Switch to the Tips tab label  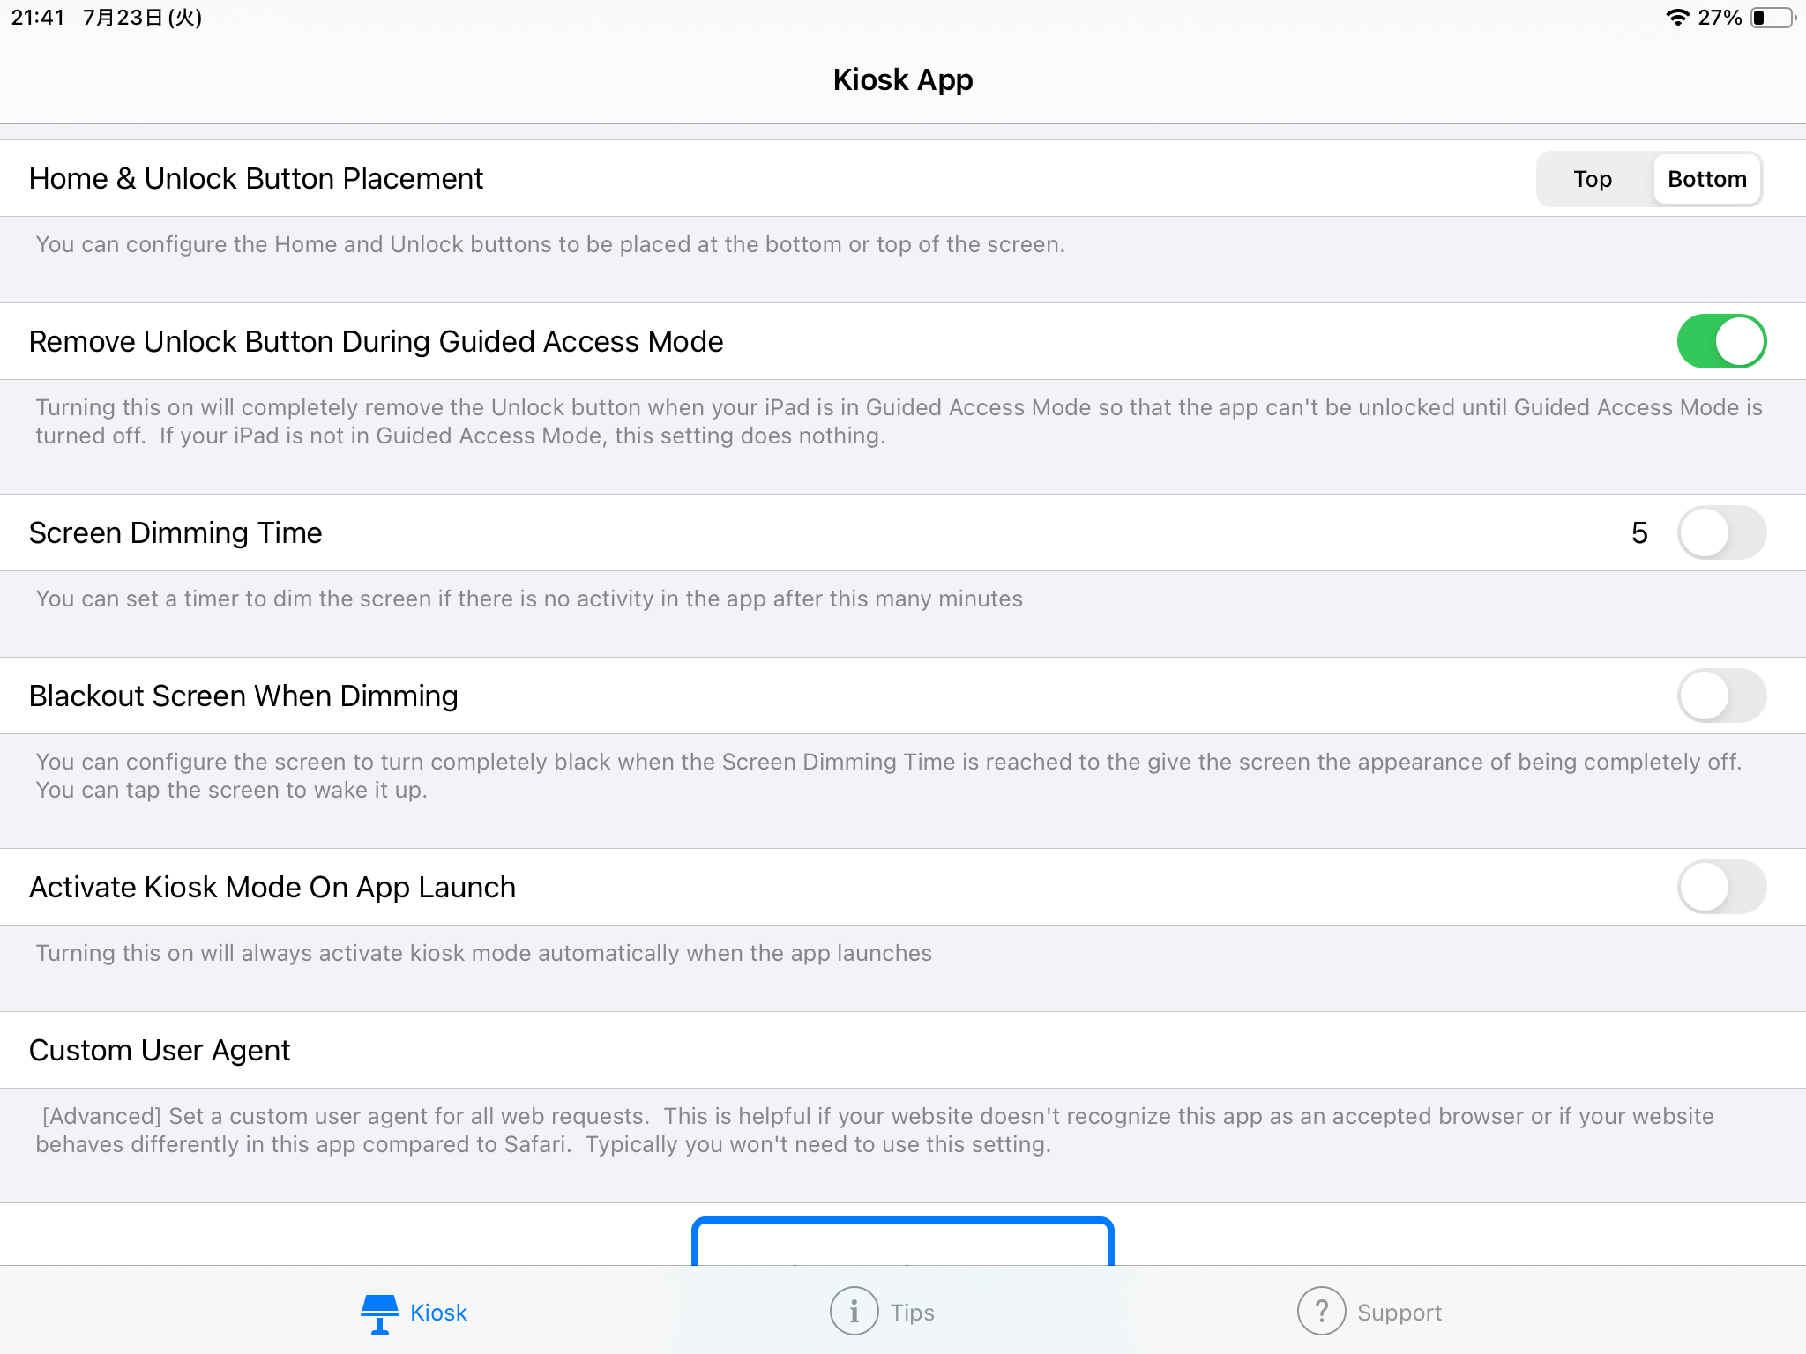tap(912, 1313)
